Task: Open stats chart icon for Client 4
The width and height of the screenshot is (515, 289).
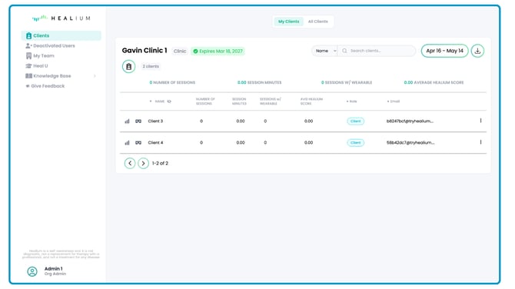Action: pos(127,143)
